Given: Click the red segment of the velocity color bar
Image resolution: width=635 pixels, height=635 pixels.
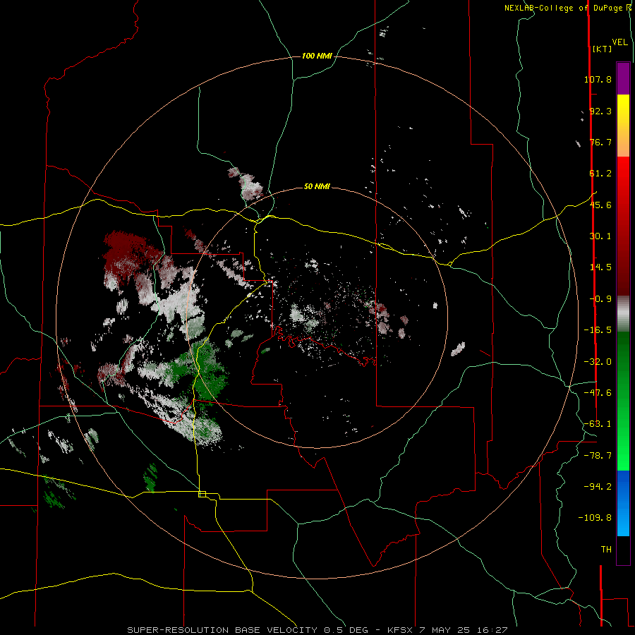Looking at the screenshot, I should 623,226.
